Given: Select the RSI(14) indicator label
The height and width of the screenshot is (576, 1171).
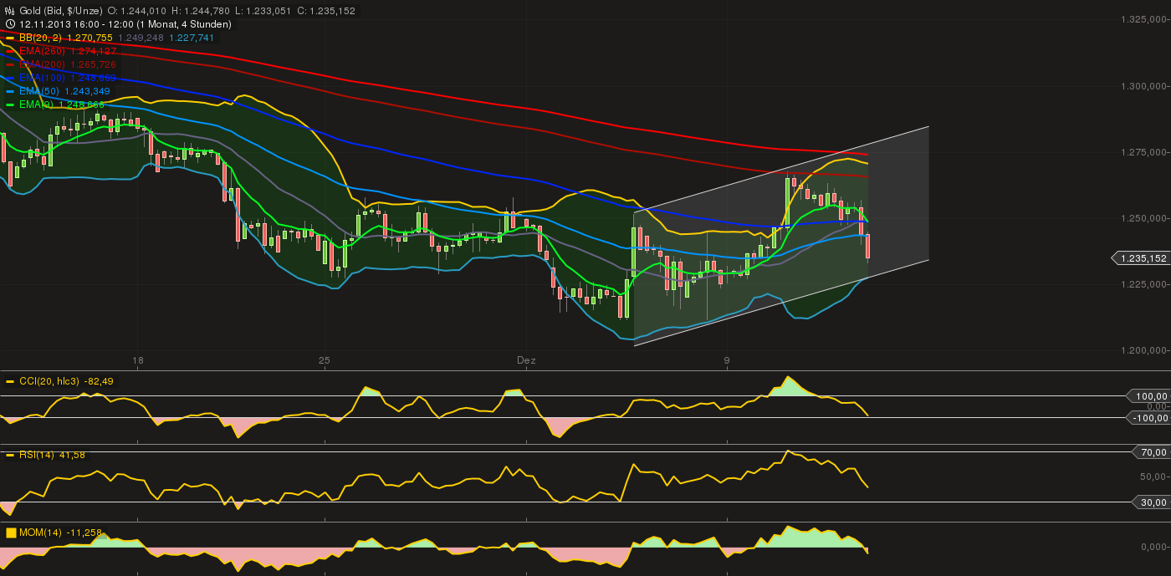Looking at the screenshot, I should (37, 455).
